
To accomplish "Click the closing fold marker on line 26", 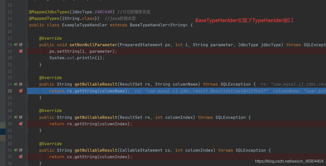I will click(x=27, y=97).
